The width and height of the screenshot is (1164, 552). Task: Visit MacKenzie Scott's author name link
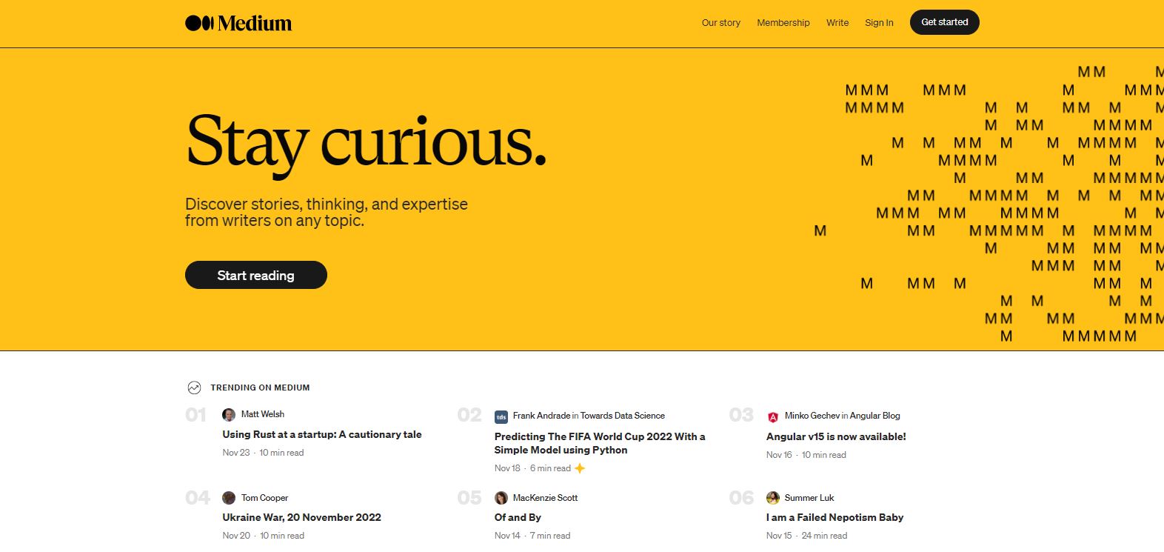[x=546, y=498]
